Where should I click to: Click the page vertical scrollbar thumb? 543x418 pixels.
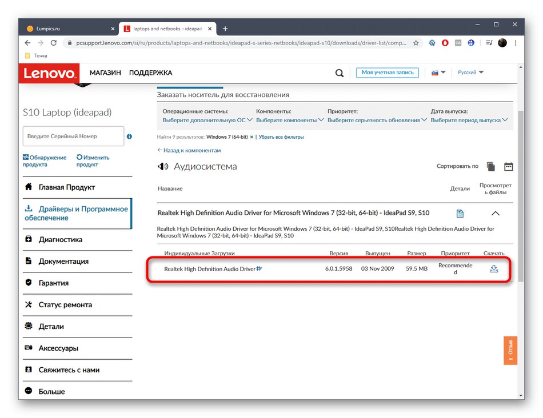(521, 195)
